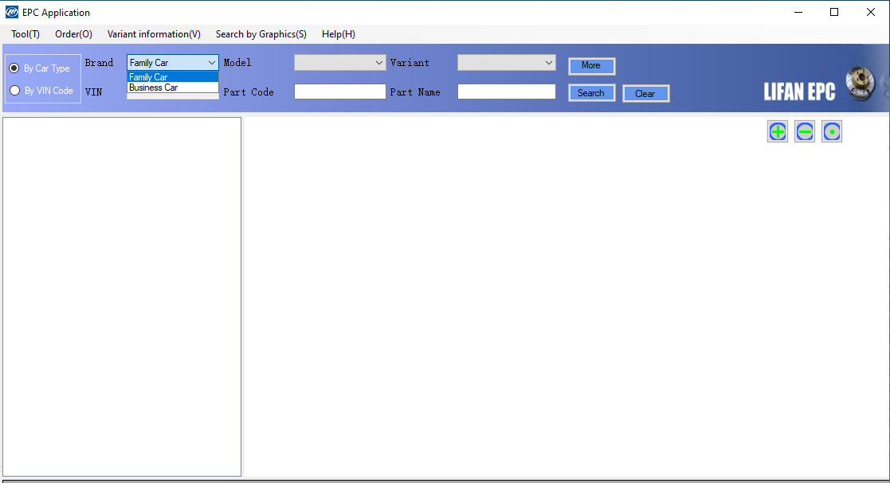Choose Business Car from Brand list
The height and width of the screenshot is (483, 890).
[x=173, y=88]
